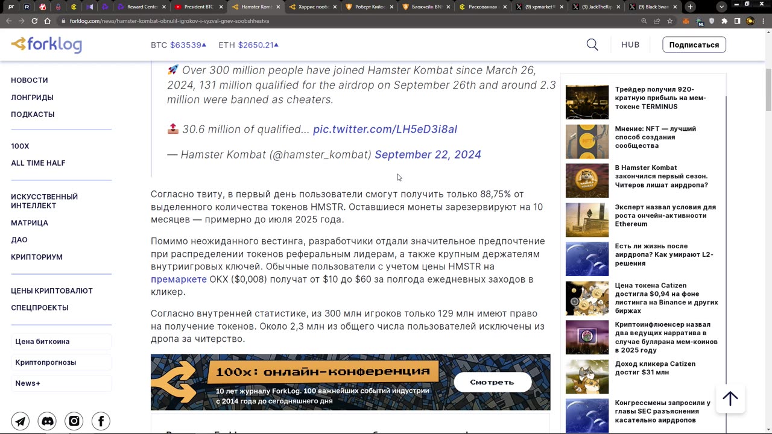
Task: Go forward with browser forward arrow
Action: pos(21,20)
